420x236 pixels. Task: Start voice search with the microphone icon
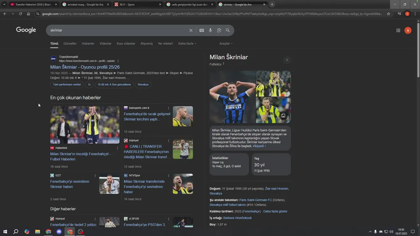click(210, 30)
